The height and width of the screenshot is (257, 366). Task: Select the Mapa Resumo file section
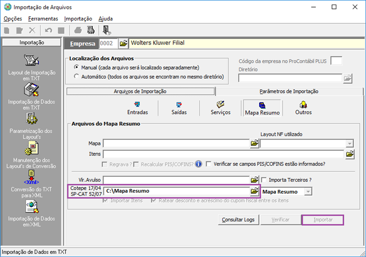pyautogui.click(x=262, y=108)
